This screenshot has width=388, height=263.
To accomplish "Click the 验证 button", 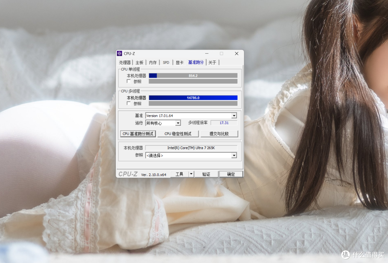I will (206, 174).
